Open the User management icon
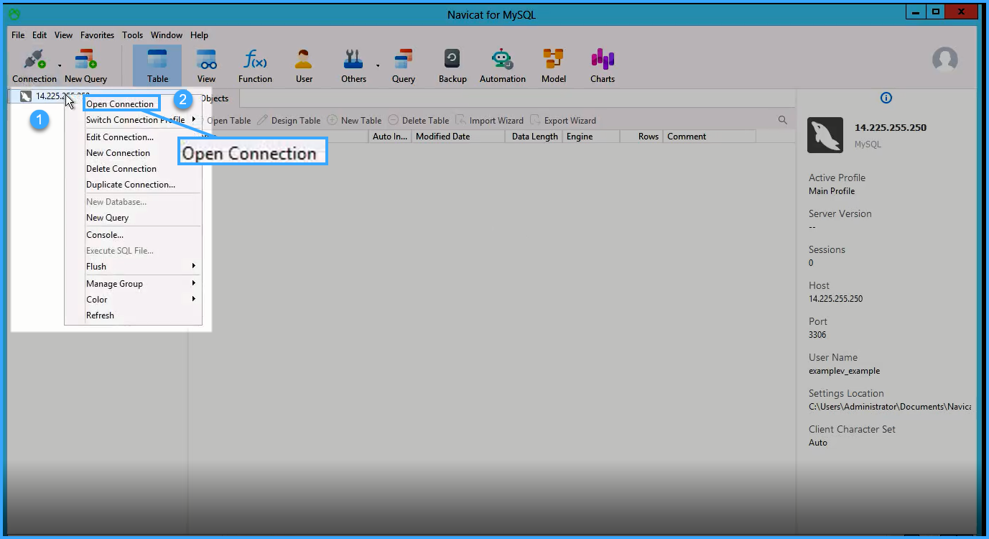 click(x=304, y=60)
